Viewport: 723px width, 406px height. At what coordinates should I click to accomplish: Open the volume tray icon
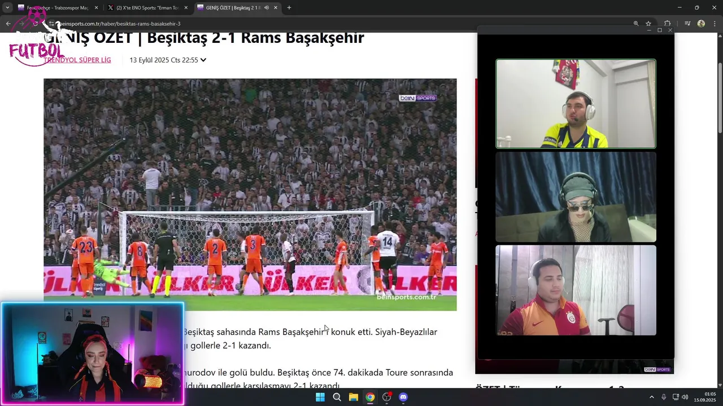coord(685,397)
